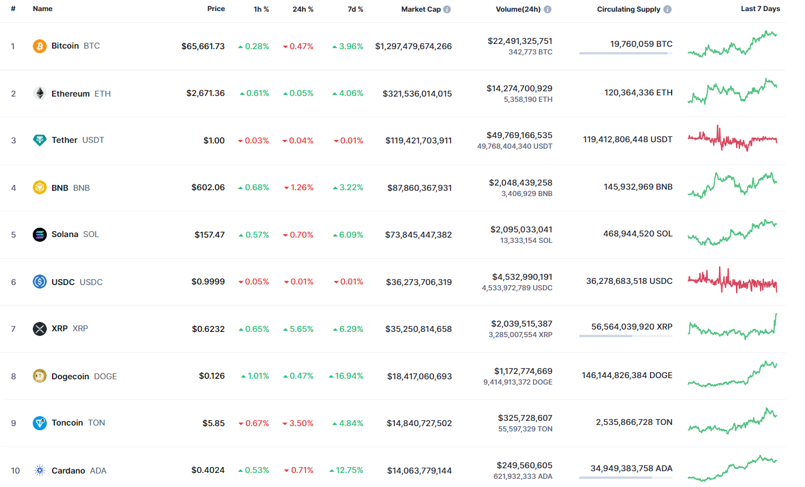Open XRP's last 7 days sparkline chart
This screenshot has width=805, height=487.
732,327
